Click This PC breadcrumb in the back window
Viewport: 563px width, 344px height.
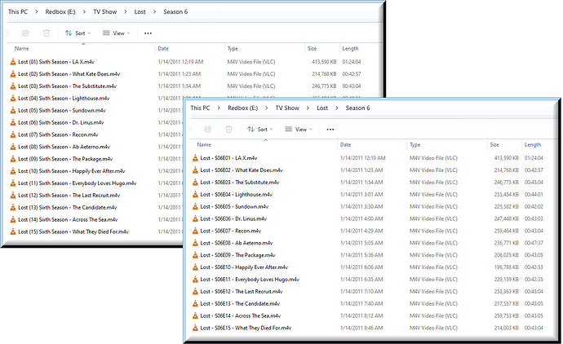pyautogui.click(x=18, y=11)
